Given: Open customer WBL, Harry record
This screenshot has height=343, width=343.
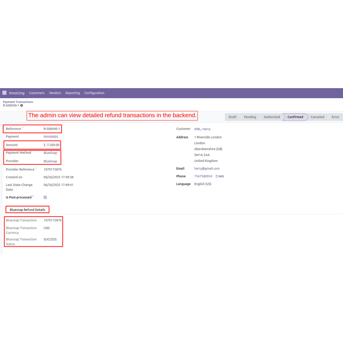Looking at the screenshot, I should [x=202, y=129].
